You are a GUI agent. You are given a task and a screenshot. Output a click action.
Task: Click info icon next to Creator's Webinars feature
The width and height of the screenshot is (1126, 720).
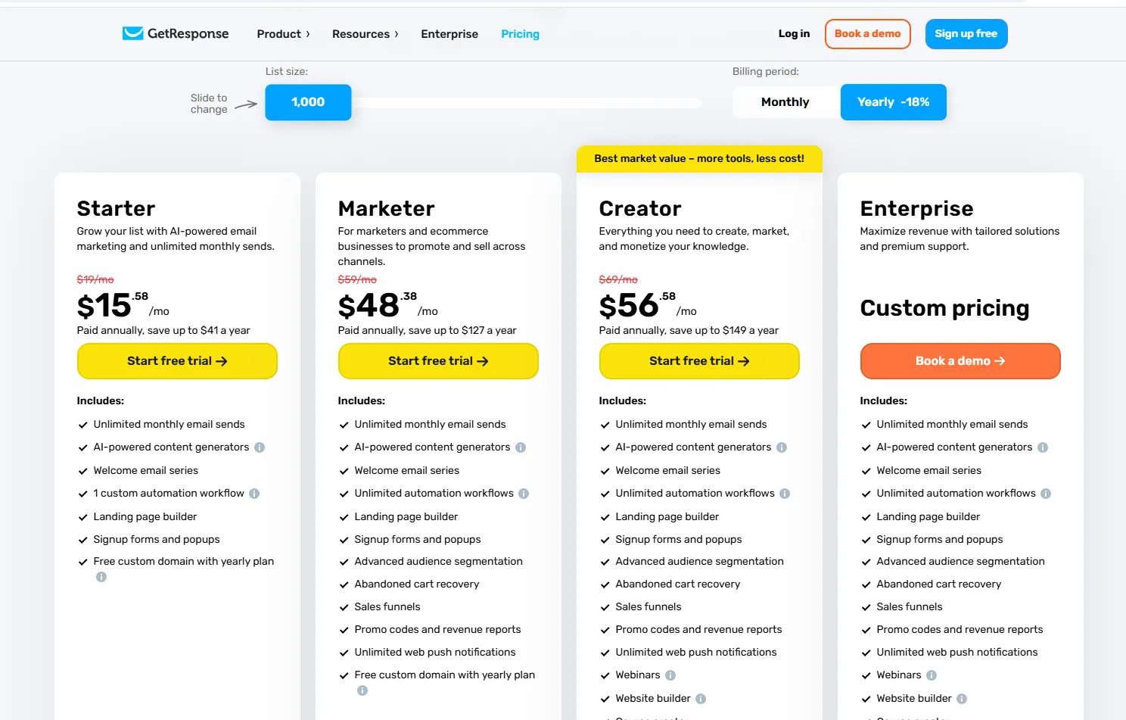(669, 675)
